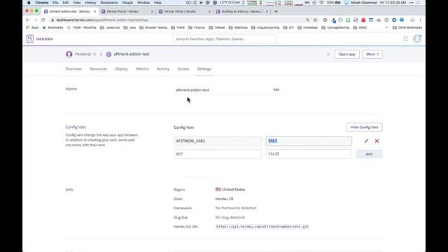The height and width of the screenshot is (252, 448).
Task: Click the VAL1 value field
Action: coord(309,141)
